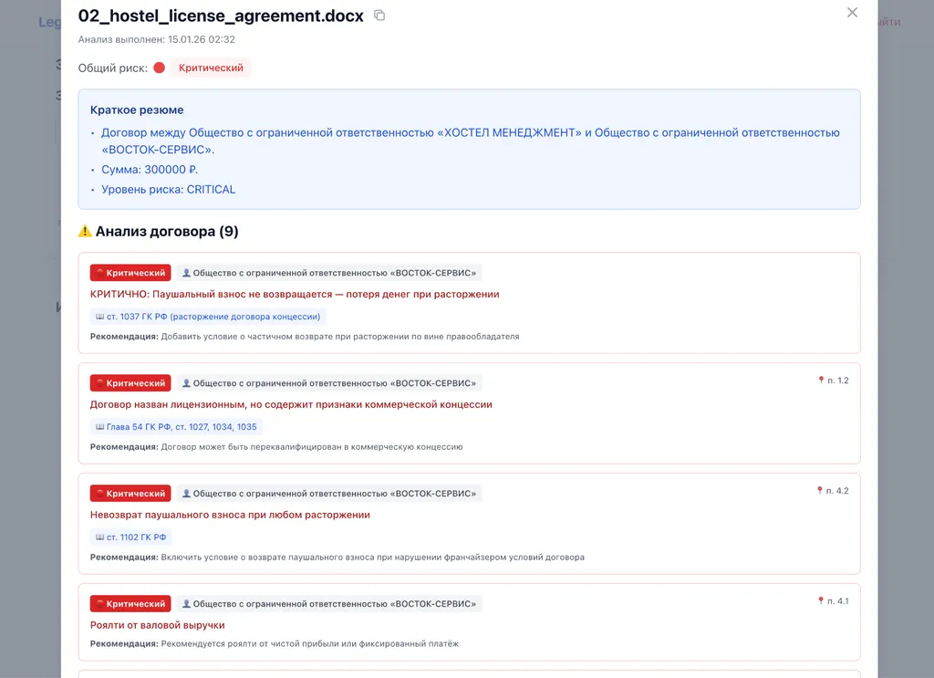Close the analysis dialog with the X

(852, 12)
